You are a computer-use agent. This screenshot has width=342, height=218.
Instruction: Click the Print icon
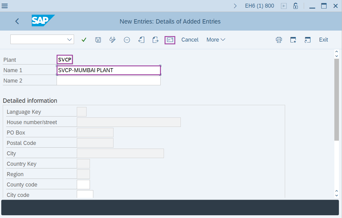[279, 40]
